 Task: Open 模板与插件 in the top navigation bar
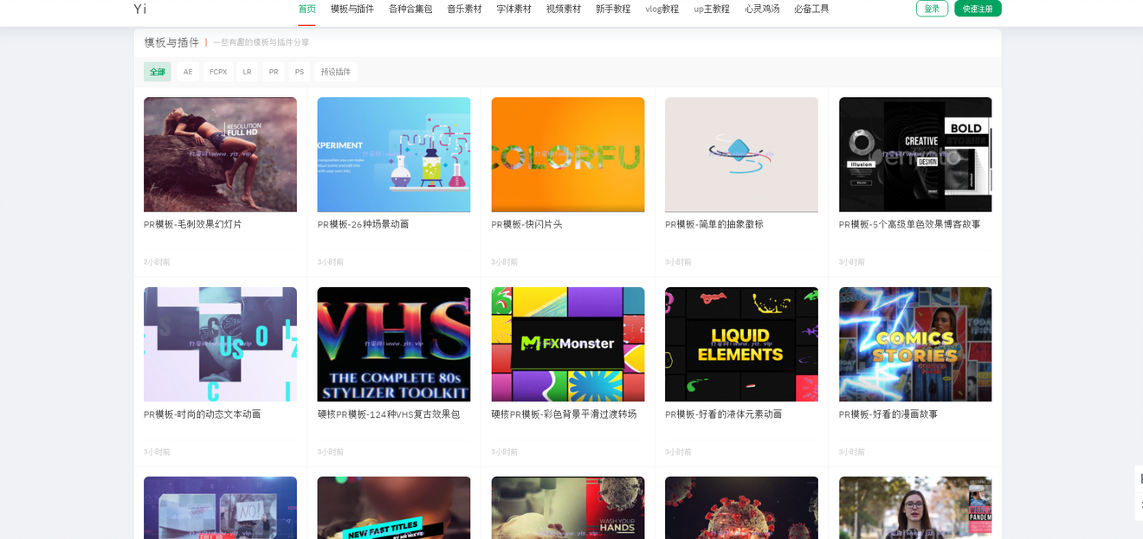(352, 9)
